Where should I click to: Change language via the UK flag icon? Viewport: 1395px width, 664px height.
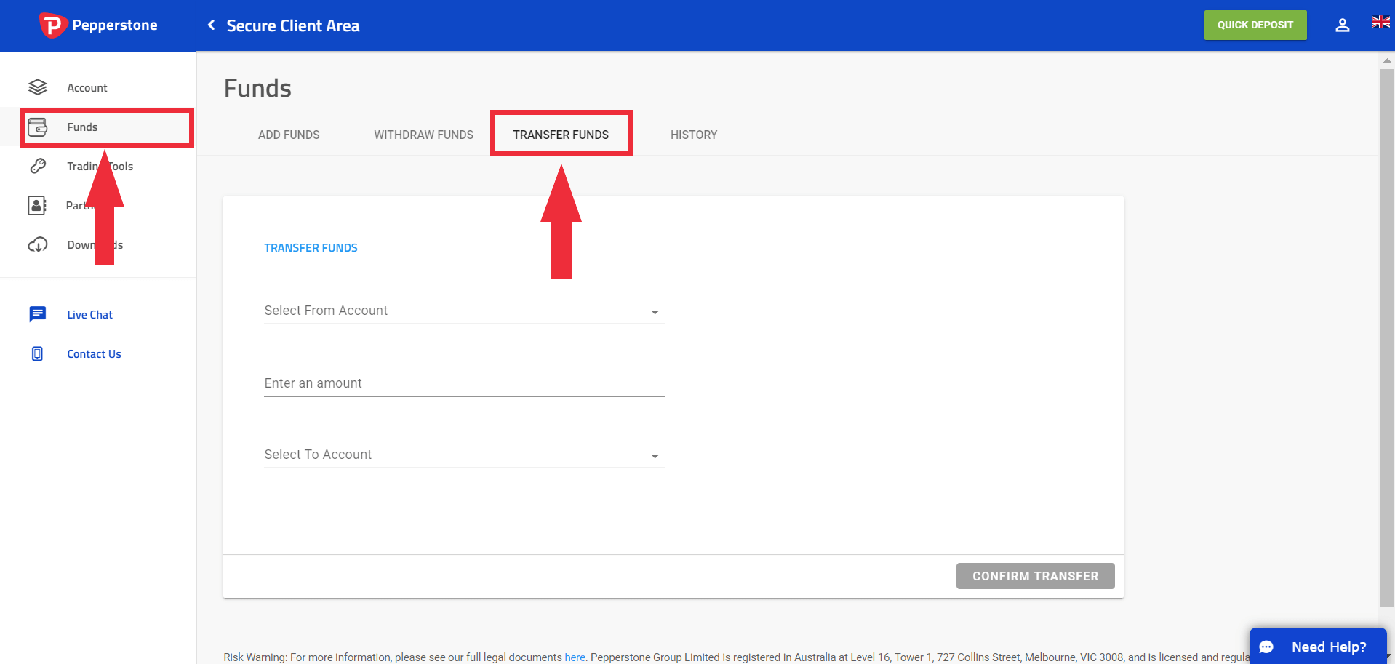coord(1380,23)
